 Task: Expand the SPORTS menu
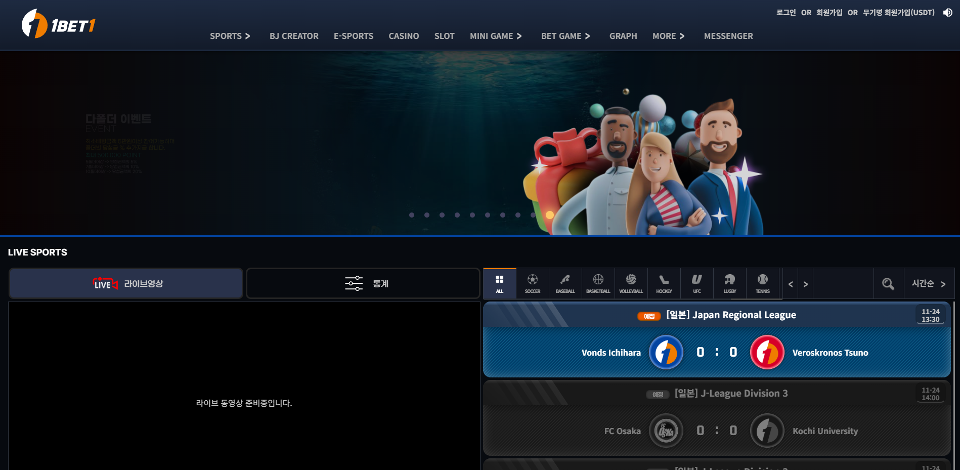pos(230,36)
